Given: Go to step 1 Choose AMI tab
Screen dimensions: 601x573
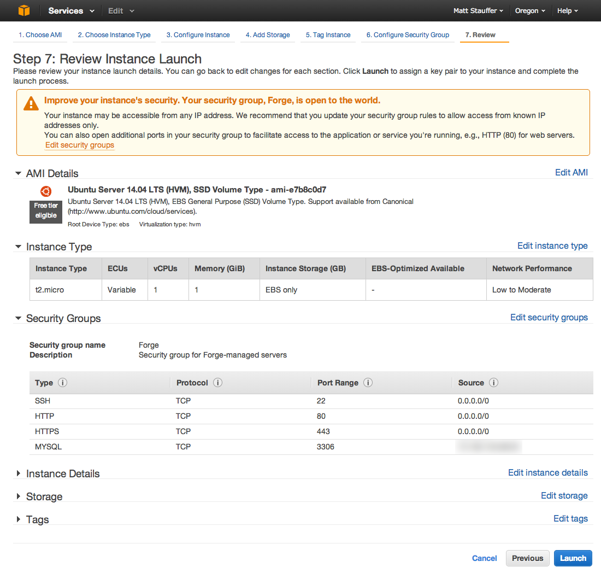Looking at the screenshot, I should (40, 35).
